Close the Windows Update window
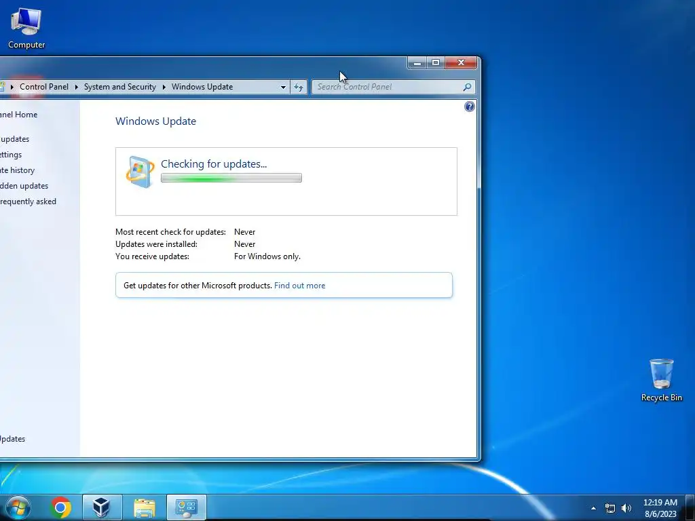The height and width of the screenshot is (521, 695). tap(461, 63)
